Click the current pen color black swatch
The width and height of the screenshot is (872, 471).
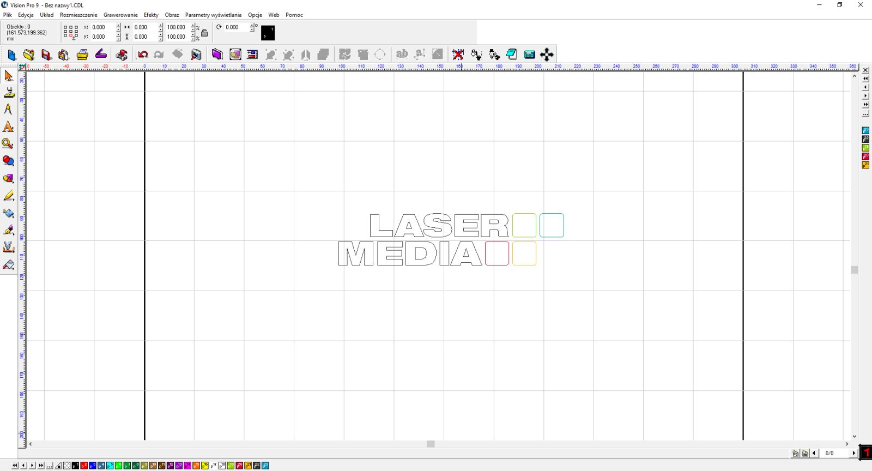[x=268, y=33]
